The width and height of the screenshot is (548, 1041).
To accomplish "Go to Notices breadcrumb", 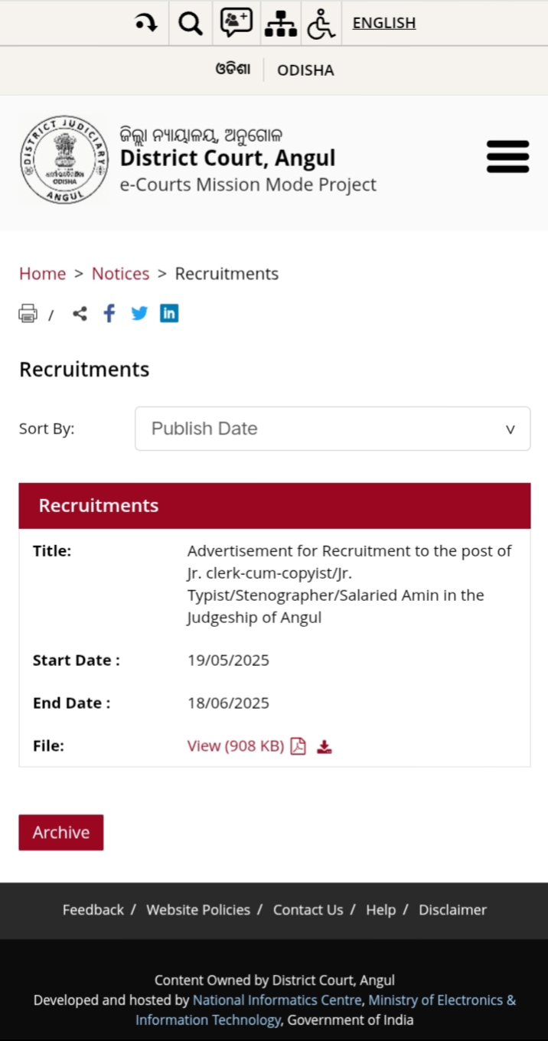I will coord(121,274).
